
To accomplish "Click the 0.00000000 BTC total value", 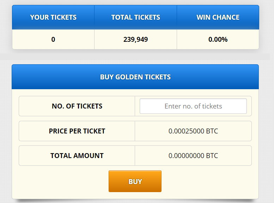I will point(193,156).
